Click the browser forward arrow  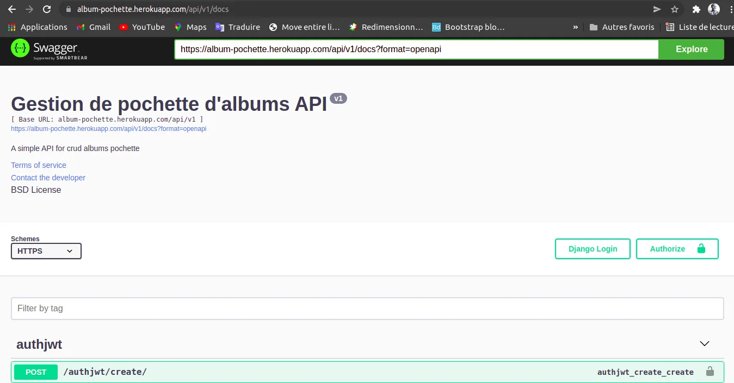click(x=29, y=9)
